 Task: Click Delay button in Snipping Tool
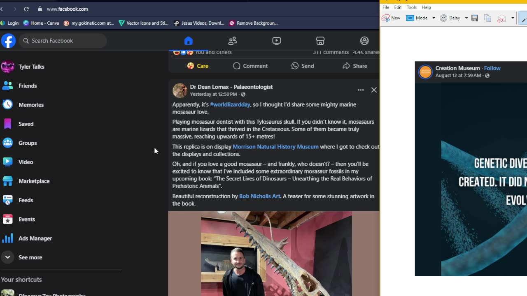pyautogui.click(x=450, y=18)
